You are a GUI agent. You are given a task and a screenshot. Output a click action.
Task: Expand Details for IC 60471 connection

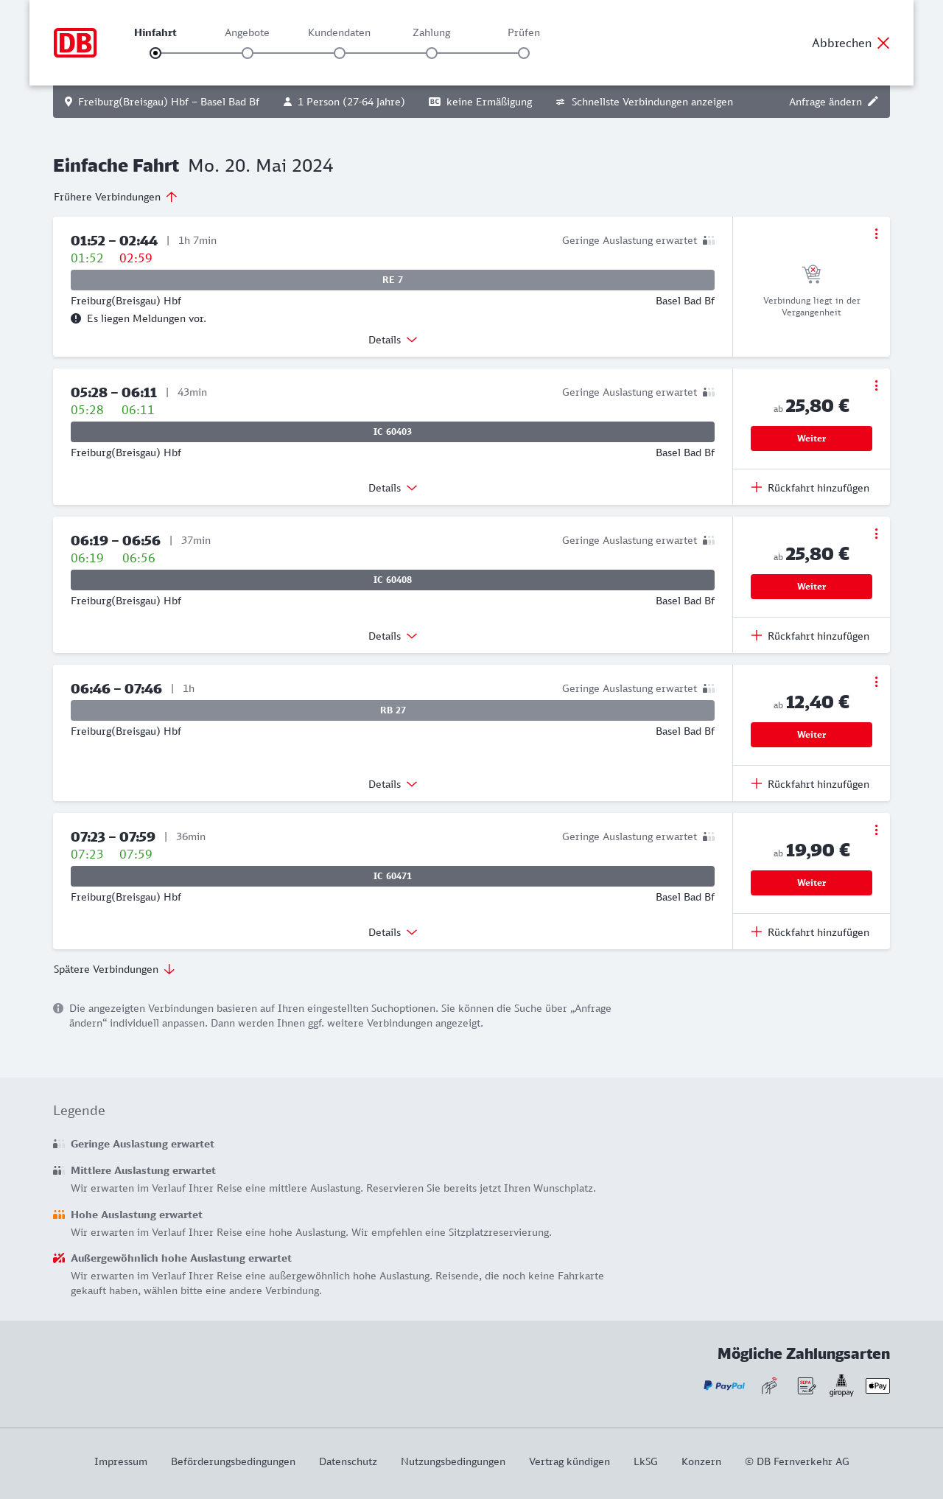[x=393, y=932]
